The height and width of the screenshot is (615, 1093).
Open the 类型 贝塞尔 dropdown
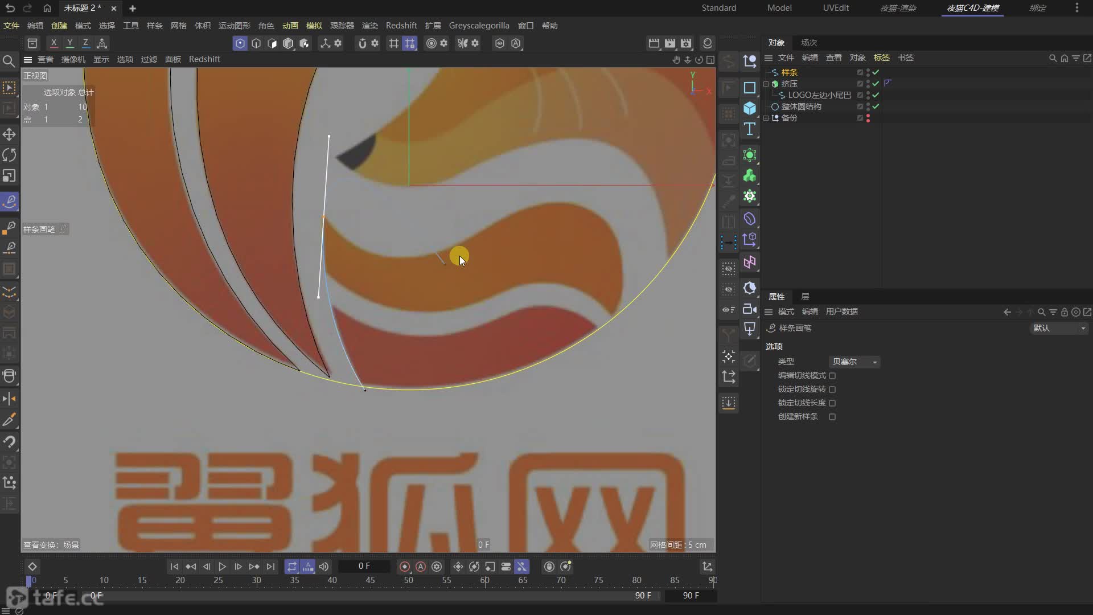pyautogui.click(x=854, y=362)
